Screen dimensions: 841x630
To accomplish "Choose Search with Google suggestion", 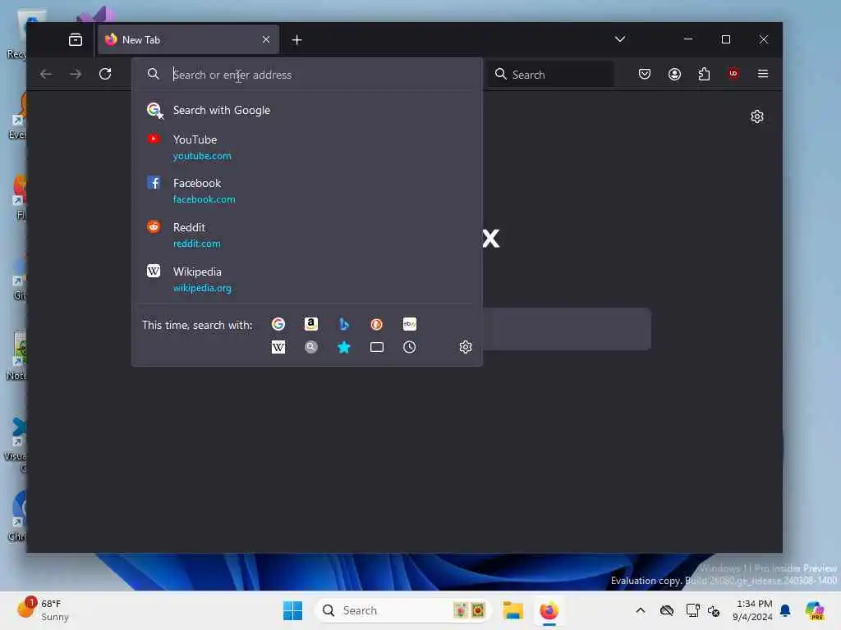I will click(307, 110).
